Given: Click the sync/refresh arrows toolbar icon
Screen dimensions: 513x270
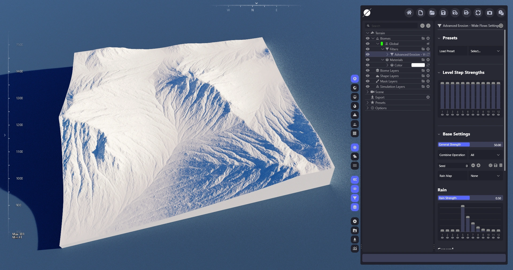Looking at the screenshot, I should (x=478, y=13).
